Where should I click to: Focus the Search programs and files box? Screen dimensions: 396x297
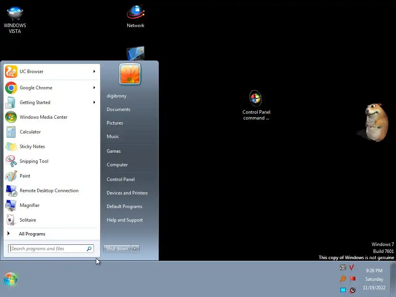pyautogui.click(x=51, y=249)
